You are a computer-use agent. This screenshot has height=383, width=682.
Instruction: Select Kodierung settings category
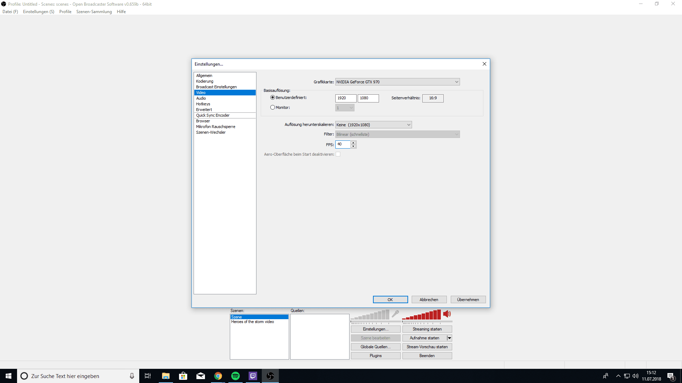click(225, 81)
